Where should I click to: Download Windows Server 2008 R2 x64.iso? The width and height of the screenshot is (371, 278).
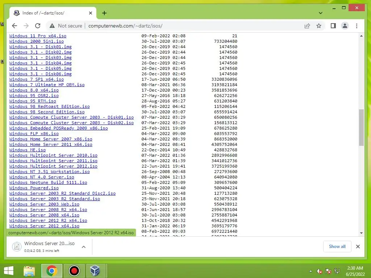[48, 210]
